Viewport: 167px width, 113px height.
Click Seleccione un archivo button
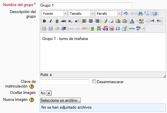[60, 100]
